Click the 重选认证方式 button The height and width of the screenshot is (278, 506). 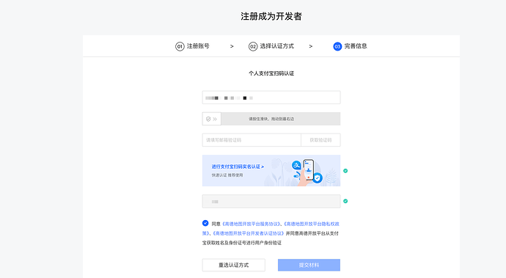[234, 265]
